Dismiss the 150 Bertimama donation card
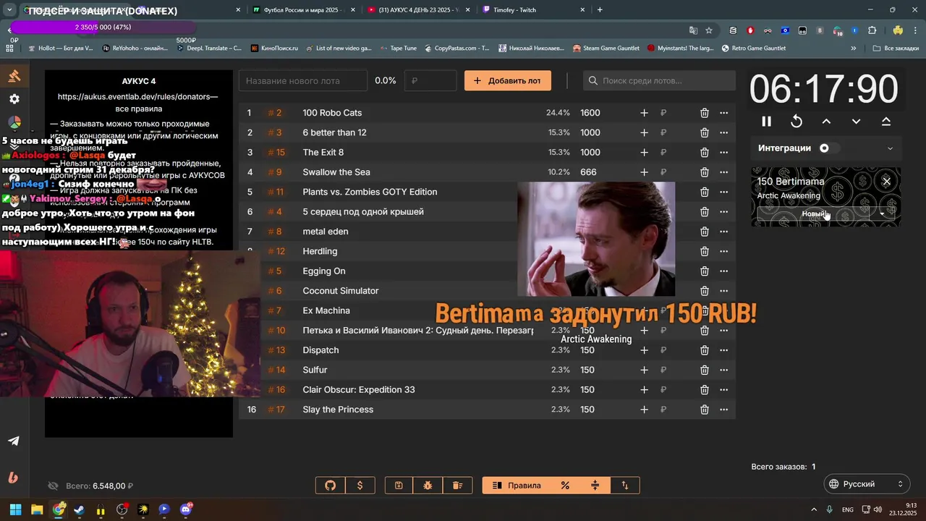The image size is (926, 521). pos(886,181)
